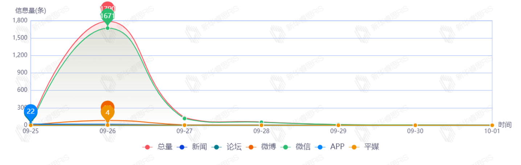Click the green 1671 marker pin
Image resolution: width=521 pixels, height=165 pixels.
click(107, 16)
